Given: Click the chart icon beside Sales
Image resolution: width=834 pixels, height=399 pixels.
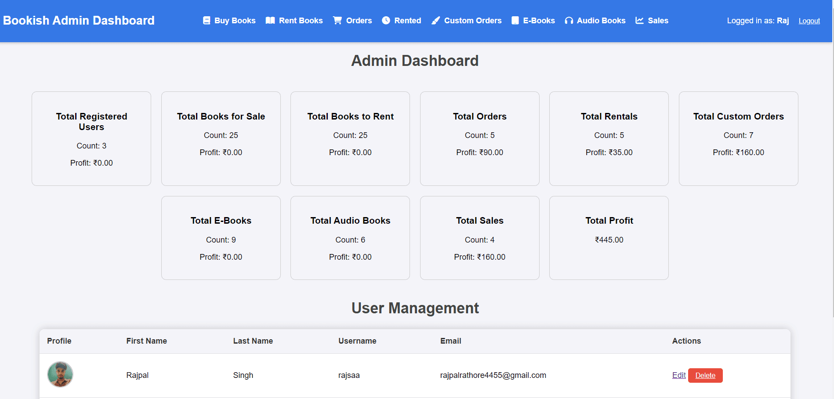Looking at the screenshot, I should [639, 21].
